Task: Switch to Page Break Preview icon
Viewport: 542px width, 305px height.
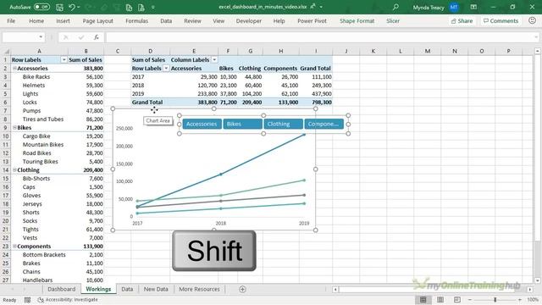Action: pos(457,300)
